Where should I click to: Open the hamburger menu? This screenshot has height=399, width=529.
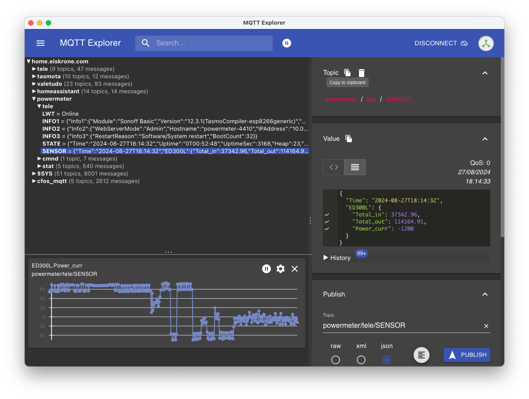tap(41, 43)
